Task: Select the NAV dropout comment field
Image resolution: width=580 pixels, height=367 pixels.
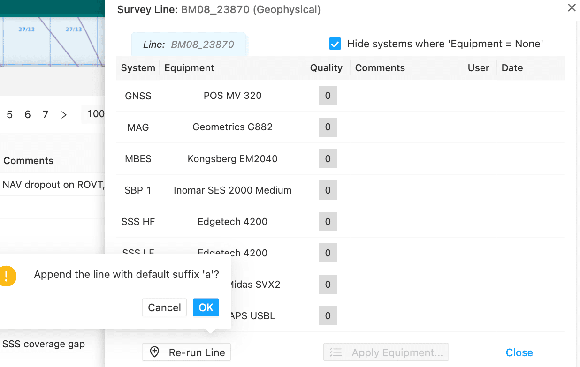Action: pyautogui.click(x=53, y=185)
